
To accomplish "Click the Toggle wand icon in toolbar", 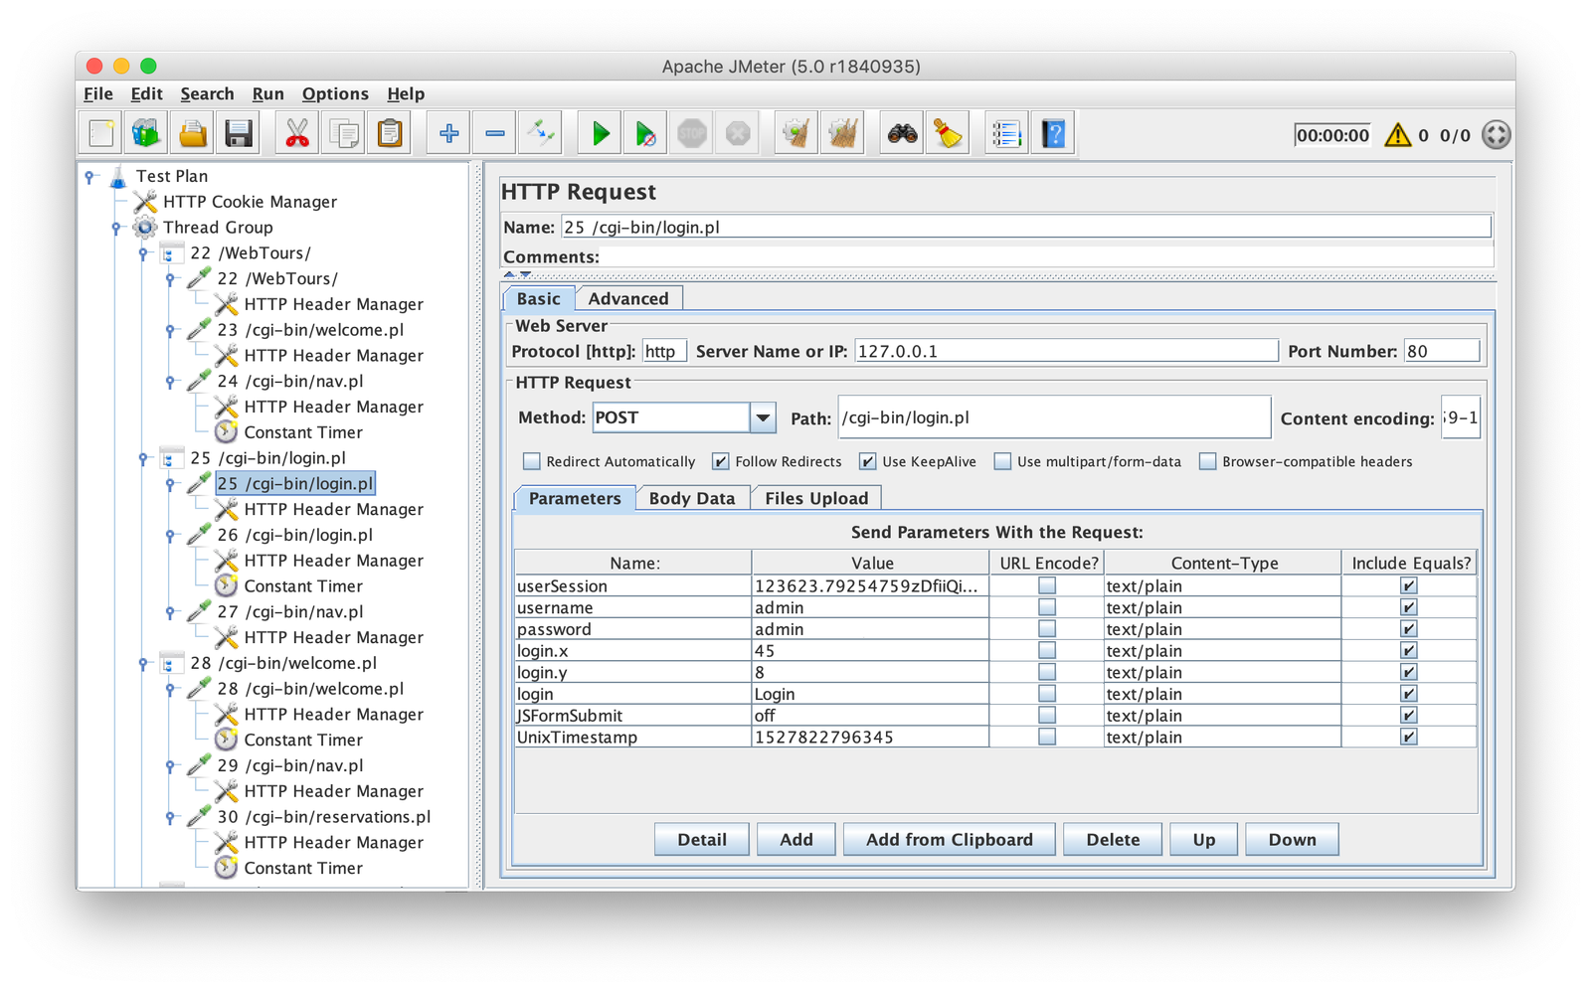I will (x=542, y=133).
